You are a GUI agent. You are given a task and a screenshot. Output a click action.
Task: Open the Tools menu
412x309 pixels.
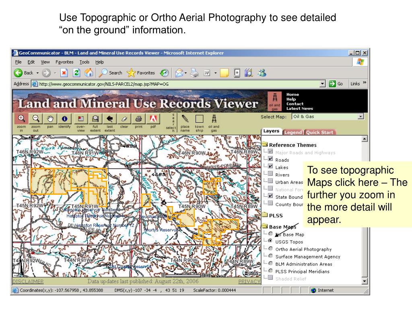[x=84, y=62]
